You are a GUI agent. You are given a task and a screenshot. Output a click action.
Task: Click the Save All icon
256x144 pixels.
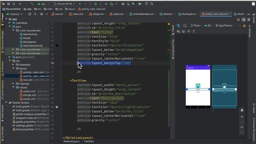coord(8,4)
